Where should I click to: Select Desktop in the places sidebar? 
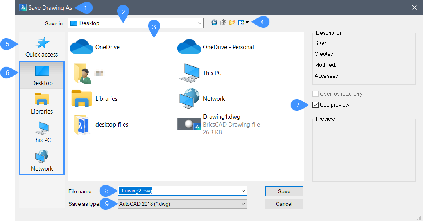tap(42, 75)
